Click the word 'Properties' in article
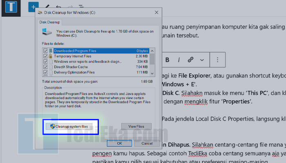The image size is (286, 163). pyautogui.click(x=237, y=101)
